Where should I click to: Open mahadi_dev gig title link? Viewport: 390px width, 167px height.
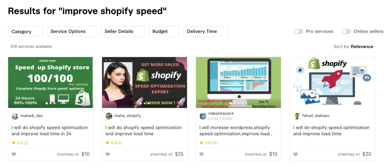pyautogui.click(x=49, y=131)
